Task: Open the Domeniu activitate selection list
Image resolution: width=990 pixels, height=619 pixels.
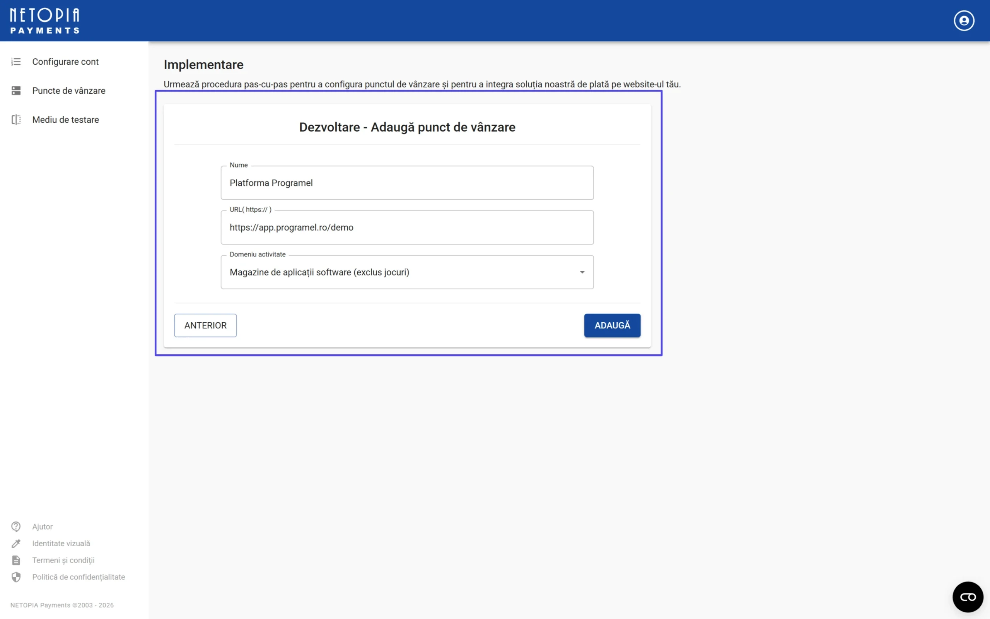Action: click(x=407, y=272)
